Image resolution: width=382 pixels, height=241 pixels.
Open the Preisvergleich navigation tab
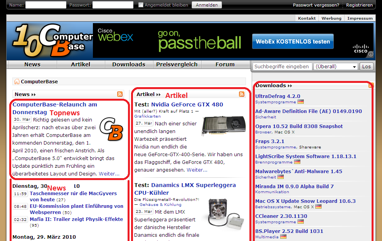tap(177, 64)
